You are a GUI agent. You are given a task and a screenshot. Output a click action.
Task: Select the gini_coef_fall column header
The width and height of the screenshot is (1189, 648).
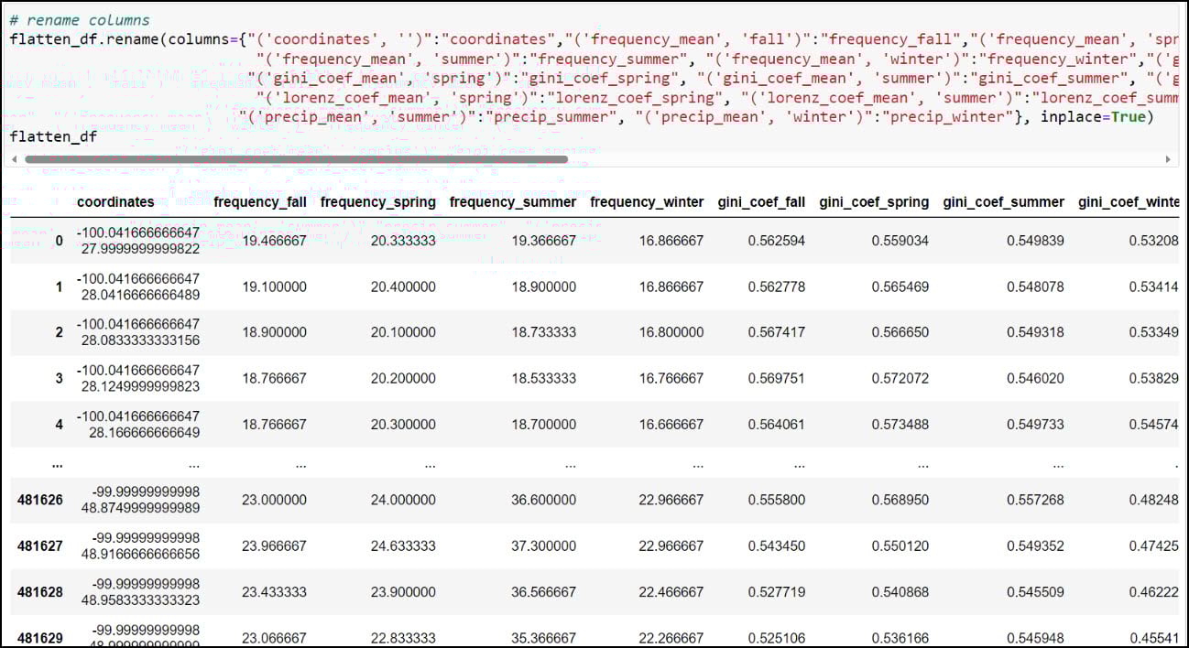[762, 202]
